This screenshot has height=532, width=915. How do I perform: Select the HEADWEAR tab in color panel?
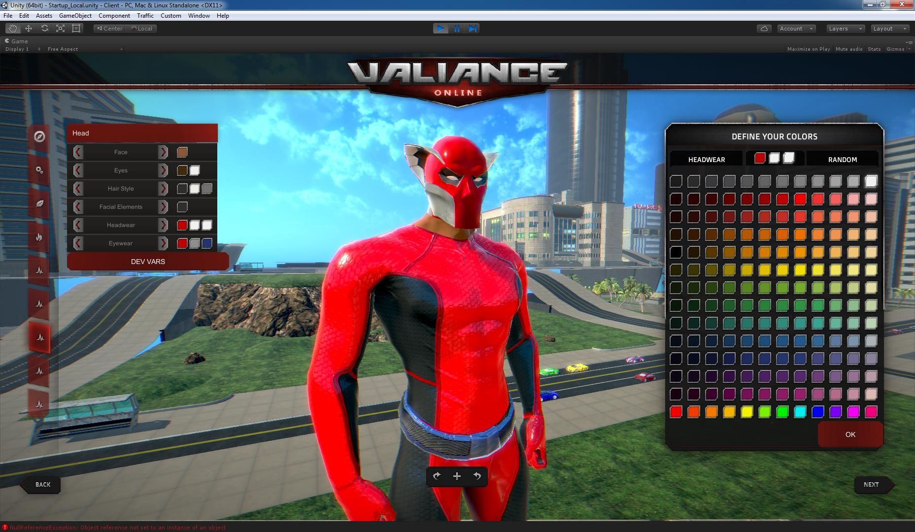coord(707,159)
